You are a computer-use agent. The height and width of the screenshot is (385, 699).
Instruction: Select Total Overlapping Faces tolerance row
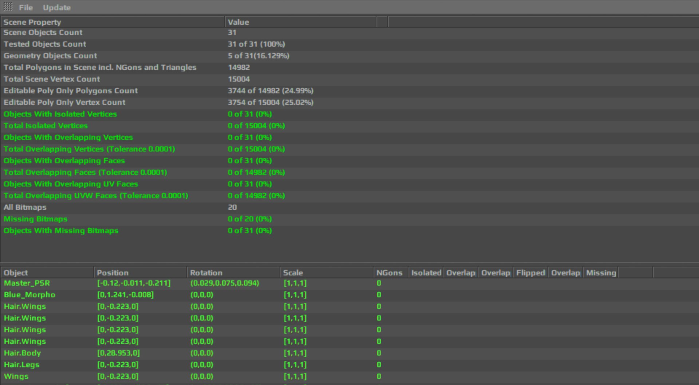[x=349, y=173]
